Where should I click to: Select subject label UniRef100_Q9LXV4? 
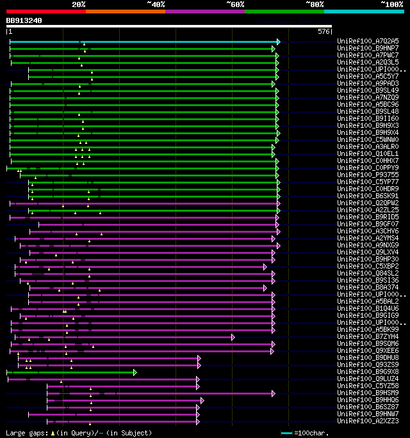368,252
